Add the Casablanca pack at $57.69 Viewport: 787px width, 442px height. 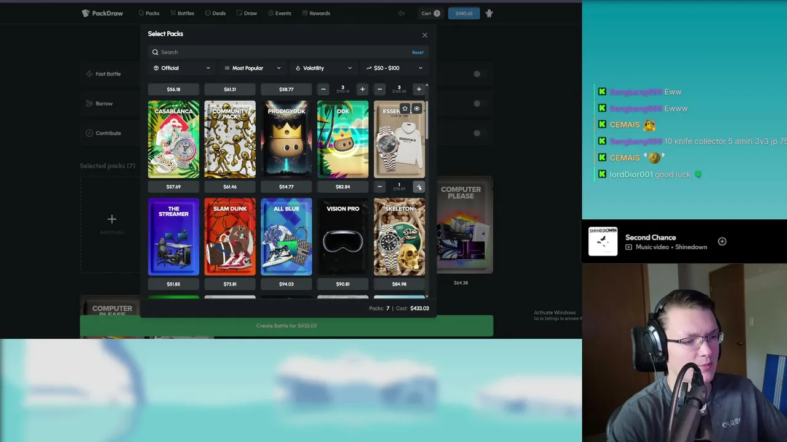pyautogui.click(x=173, y=187)
